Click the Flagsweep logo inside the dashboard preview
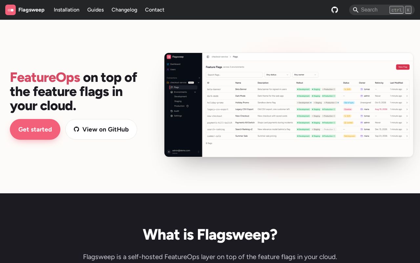This screenshot has height=263, width=420. coord(169,57)
